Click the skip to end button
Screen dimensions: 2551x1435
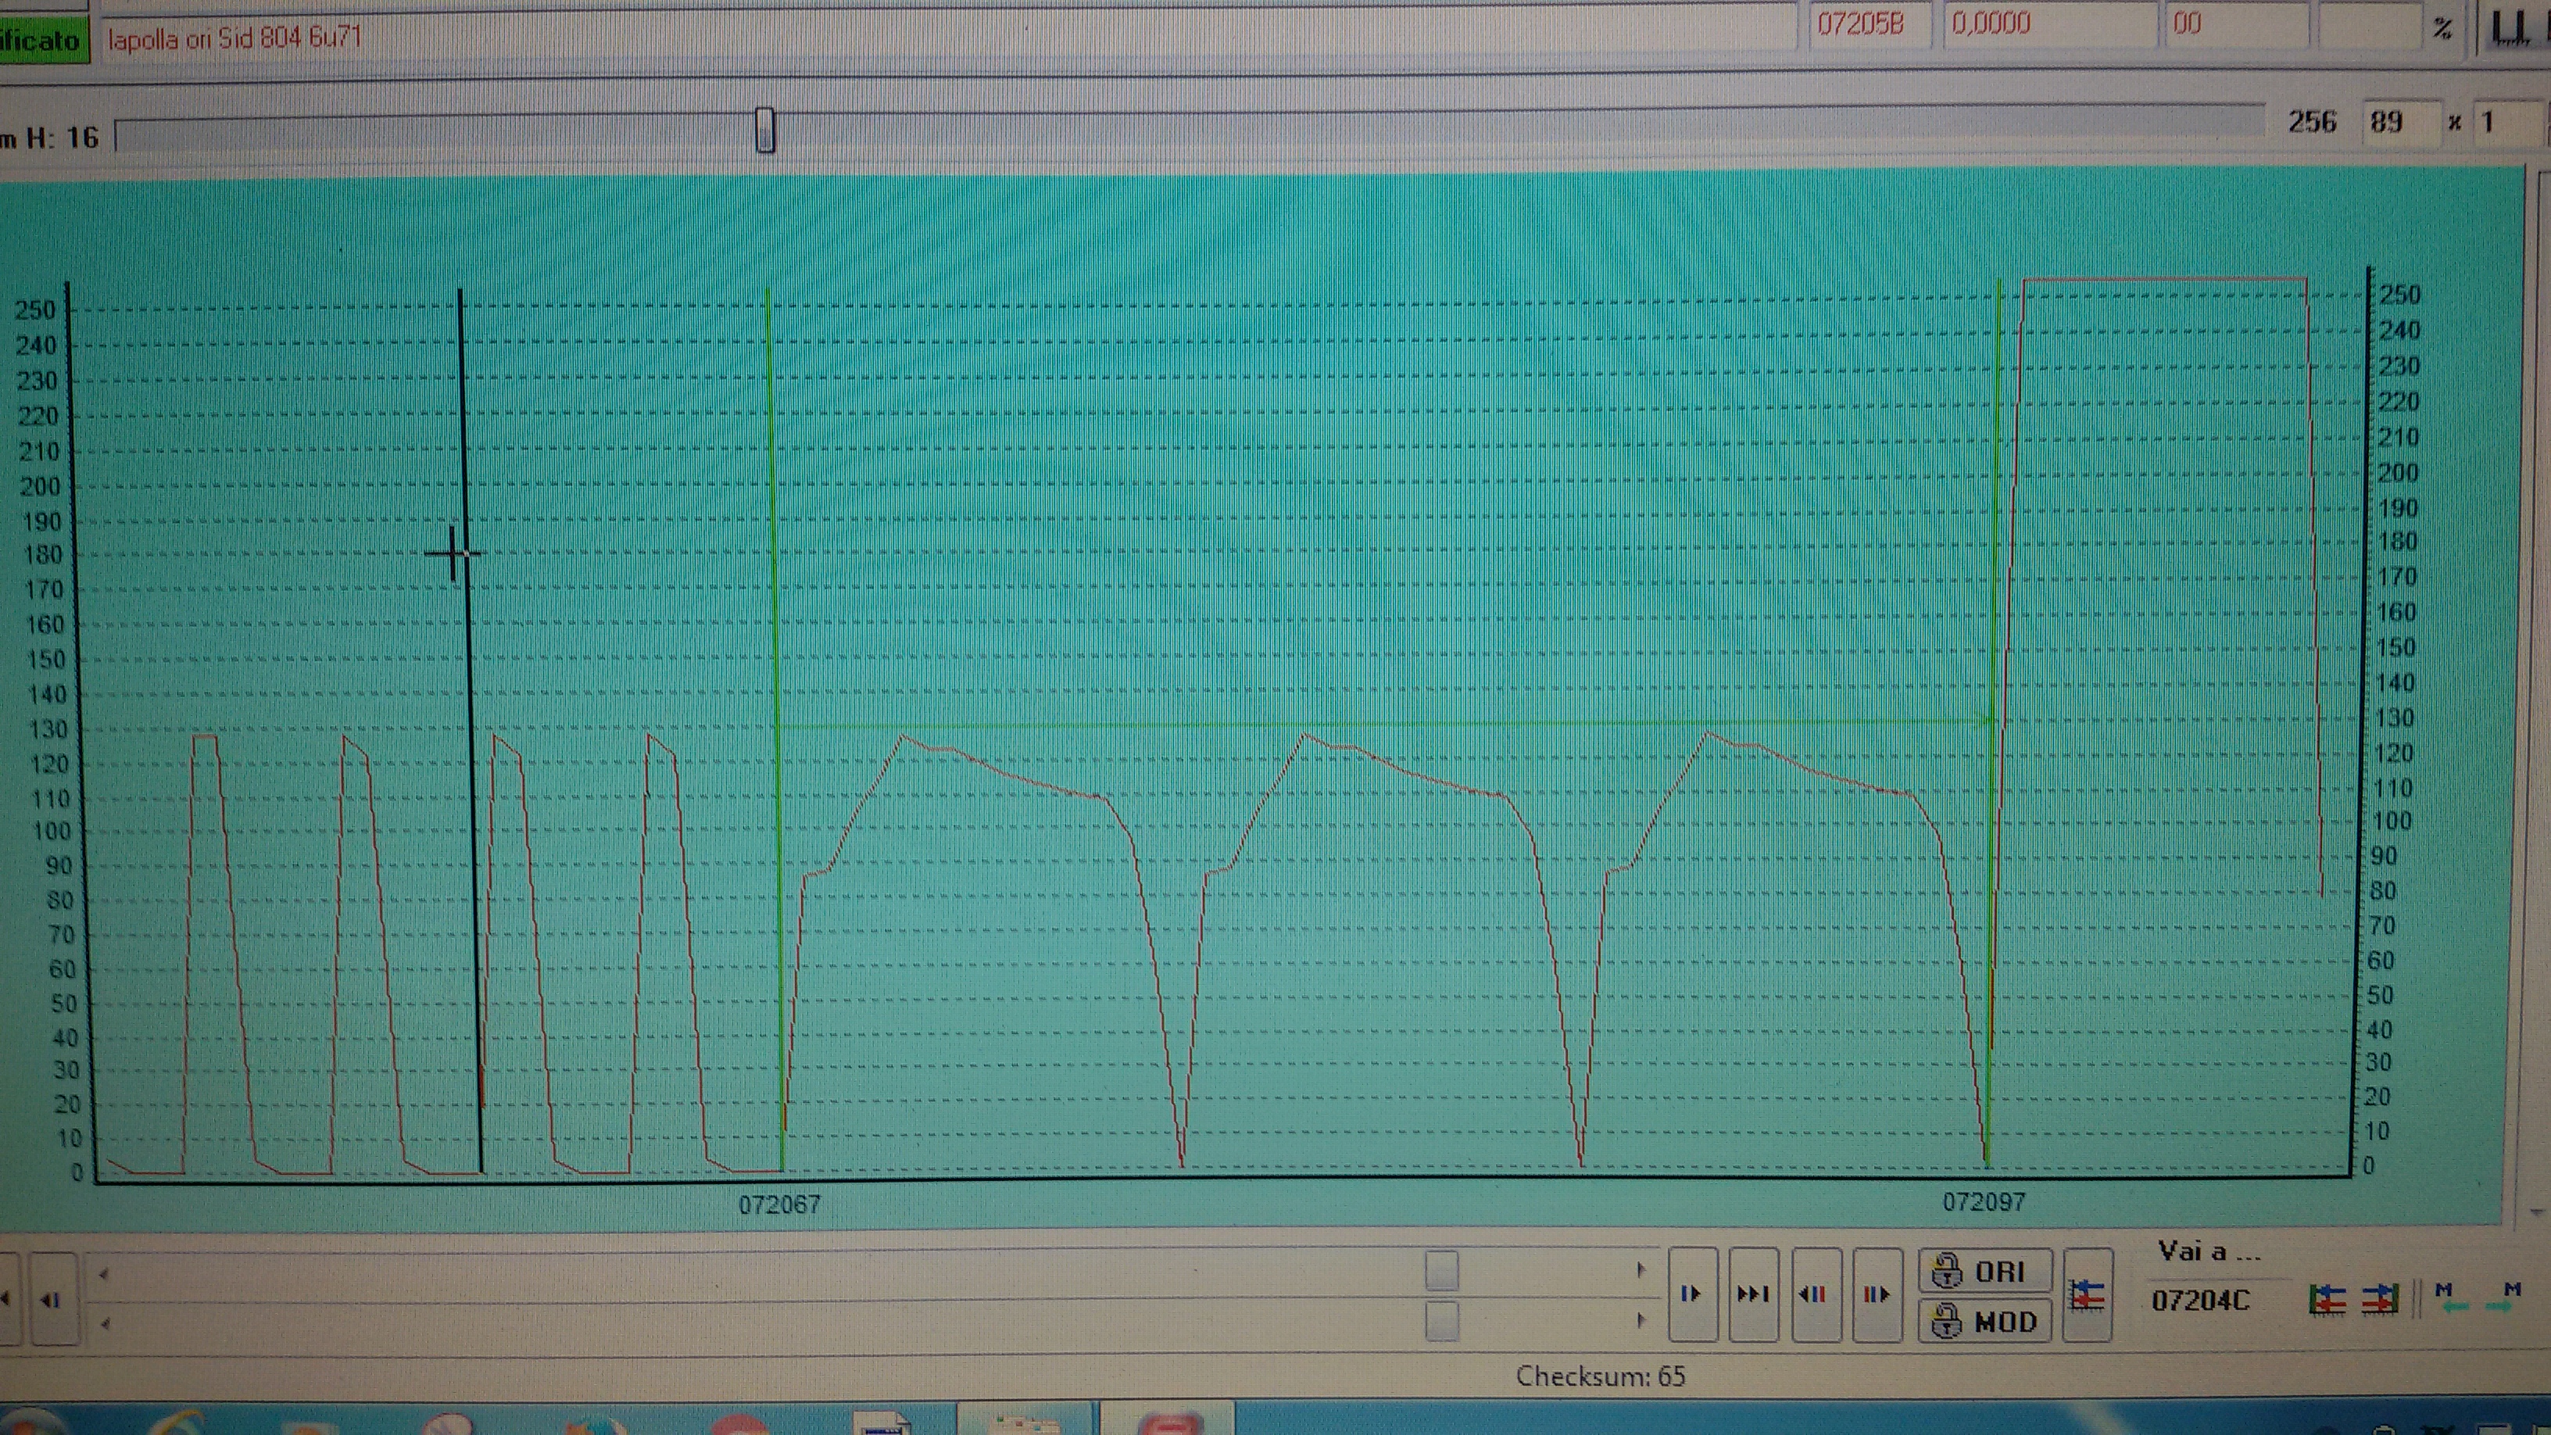1753,1294
